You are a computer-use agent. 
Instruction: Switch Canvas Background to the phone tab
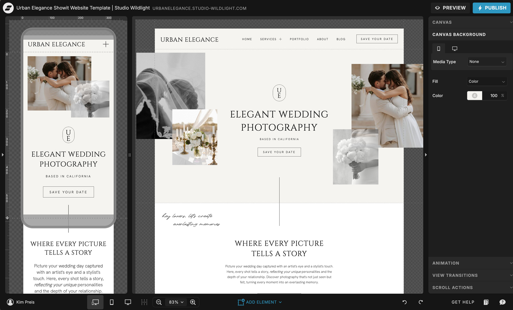point(439,48)
